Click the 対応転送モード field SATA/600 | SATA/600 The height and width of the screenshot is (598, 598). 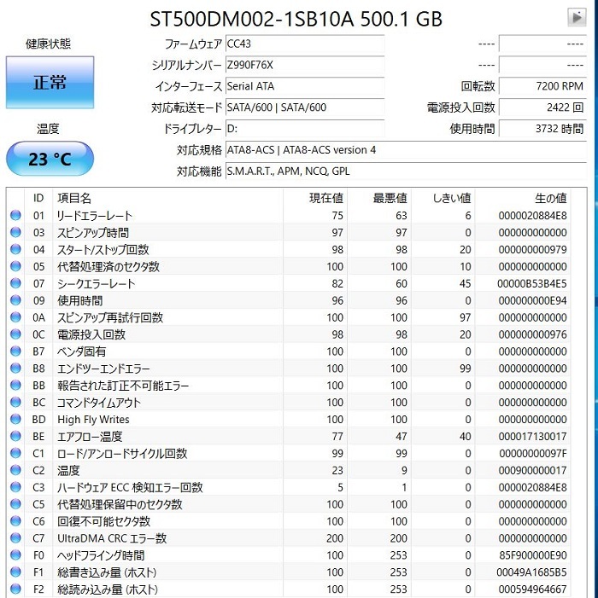[305, 107]
